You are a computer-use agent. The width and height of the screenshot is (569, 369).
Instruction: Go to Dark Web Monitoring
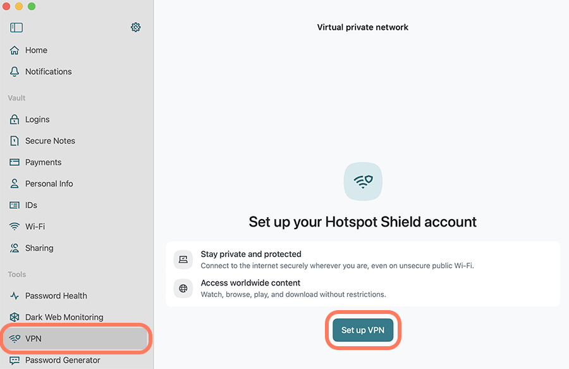64,317
